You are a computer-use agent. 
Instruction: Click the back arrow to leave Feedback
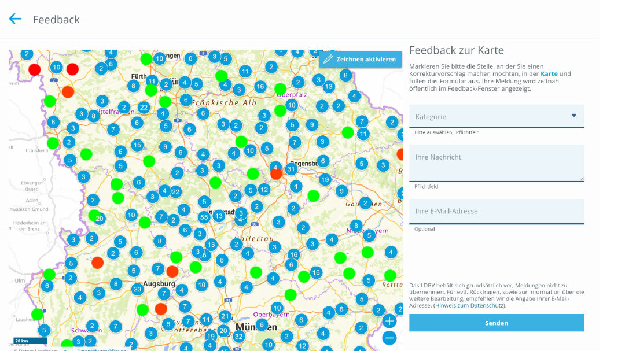point(14,19)
